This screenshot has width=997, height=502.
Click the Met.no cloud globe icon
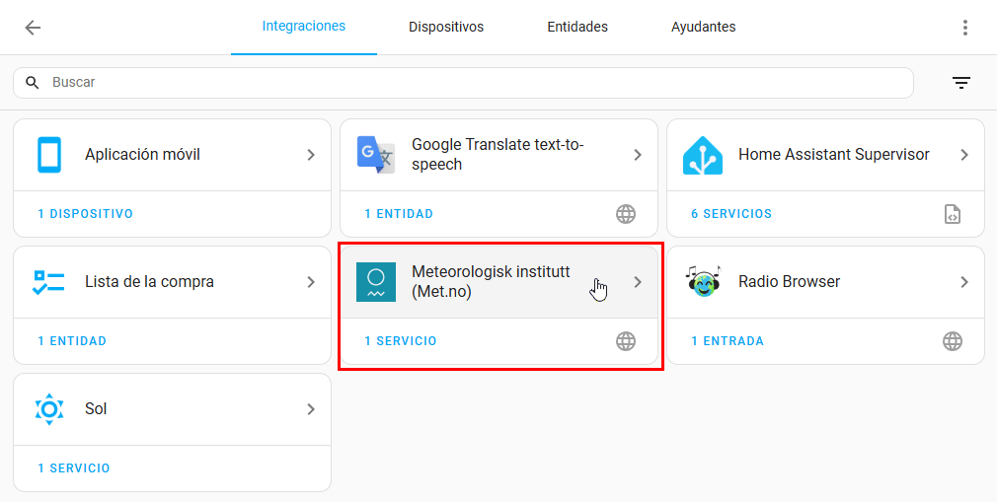coord(626,341)
